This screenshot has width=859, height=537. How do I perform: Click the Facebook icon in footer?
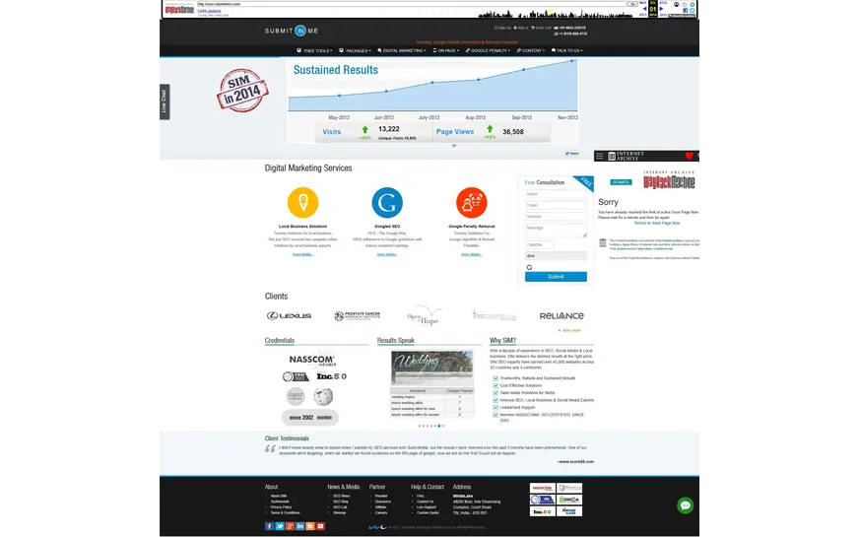pyautogui.click(x=269, y=526)
